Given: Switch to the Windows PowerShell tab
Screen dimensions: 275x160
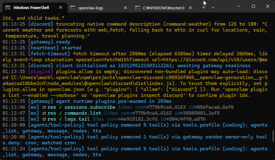Looking at the screenshot, I should click(35, 7).
